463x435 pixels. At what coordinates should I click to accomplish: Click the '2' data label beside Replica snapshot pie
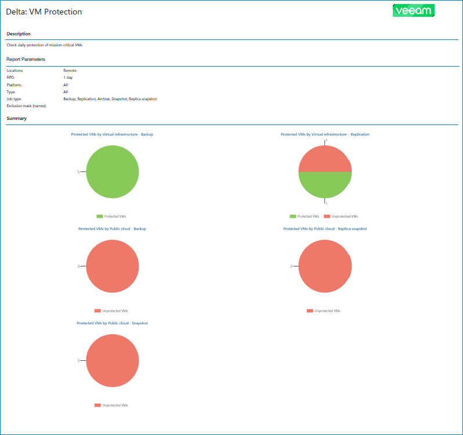[x=291, y=266]
